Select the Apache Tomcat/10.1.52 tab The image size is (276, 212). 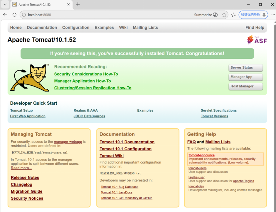(42, 5)
